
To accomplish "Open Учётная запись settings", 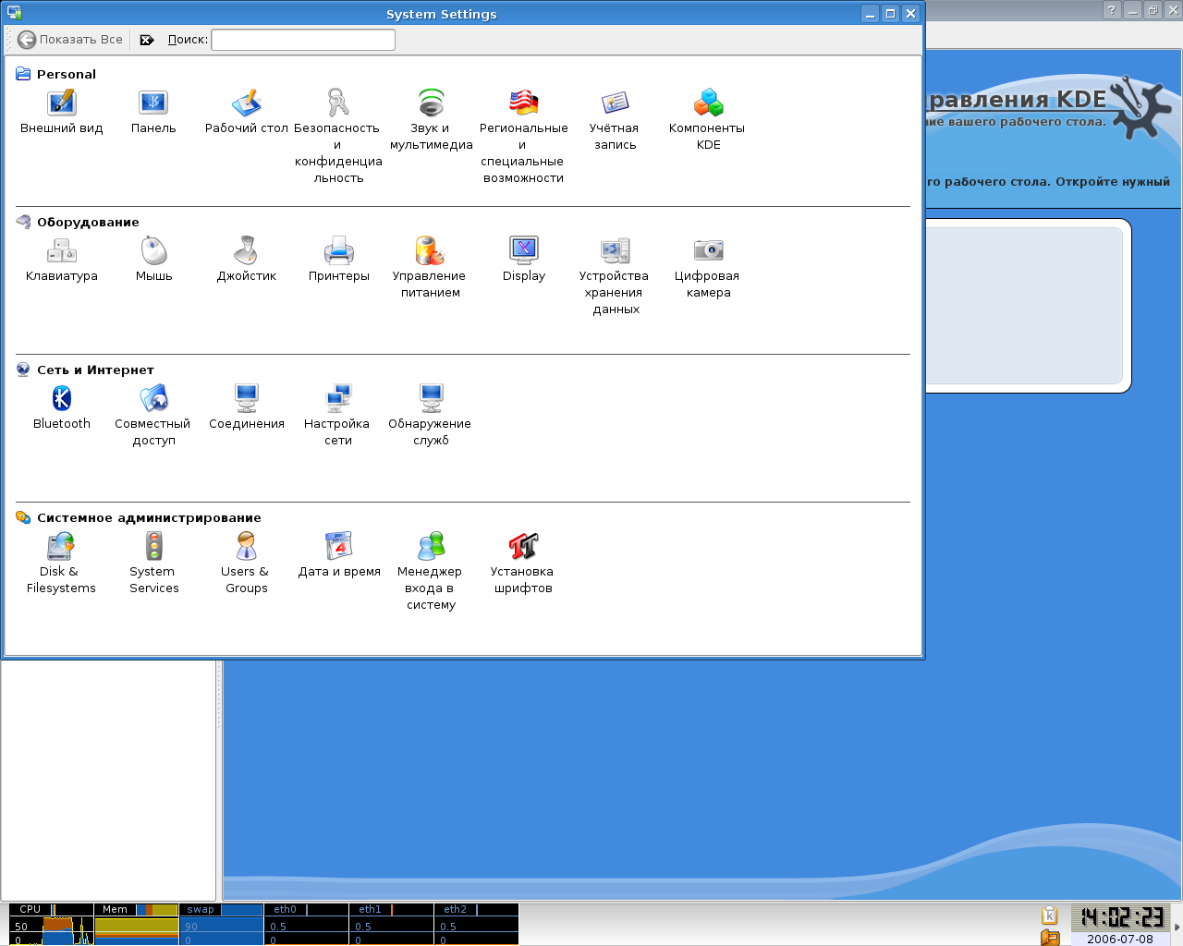I will (x=616, y=120).
